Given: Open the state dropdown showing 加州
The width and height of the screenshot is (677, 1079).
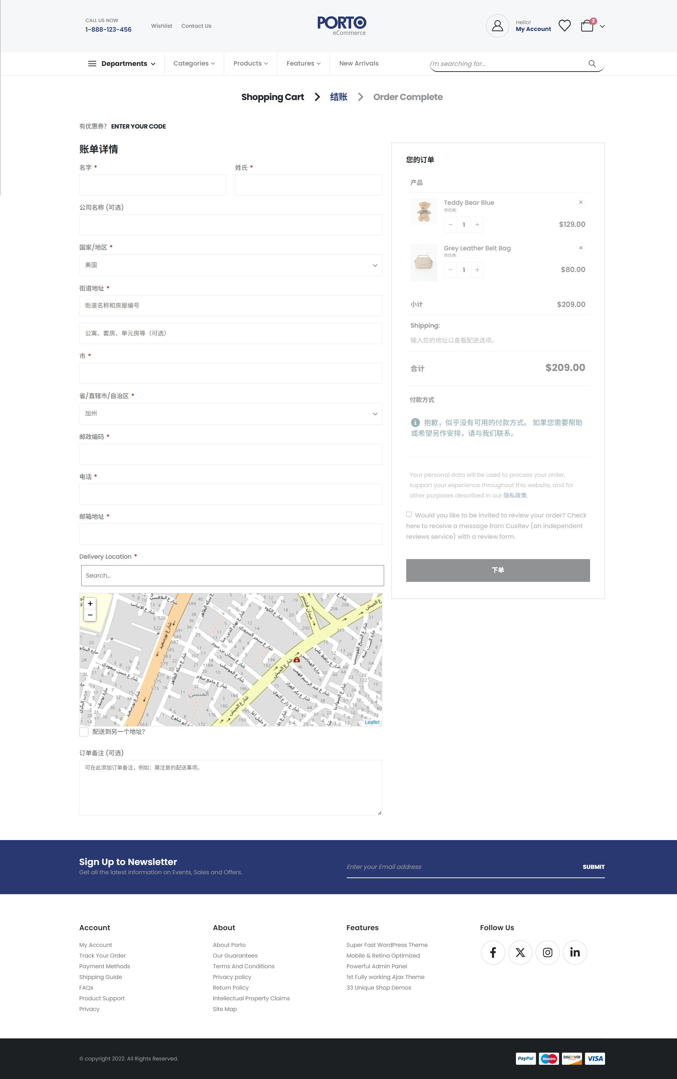Looking at the screenshot, I should coord(231,414).
